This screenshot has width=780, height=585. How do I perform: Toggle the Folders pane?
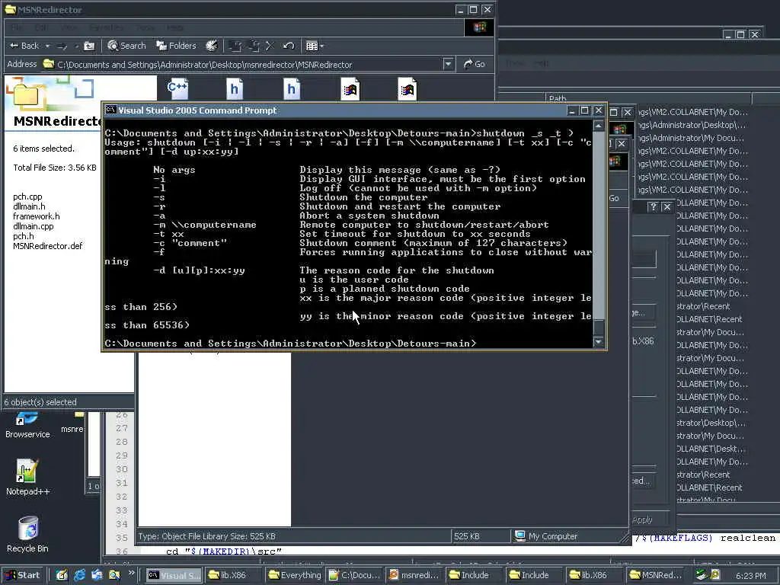click(x=176, y=46)
